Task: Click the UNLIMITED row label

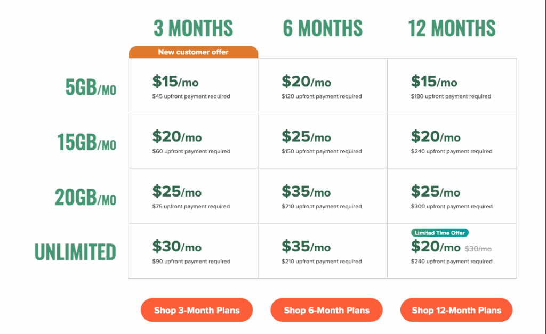Action: click(75, 252)
